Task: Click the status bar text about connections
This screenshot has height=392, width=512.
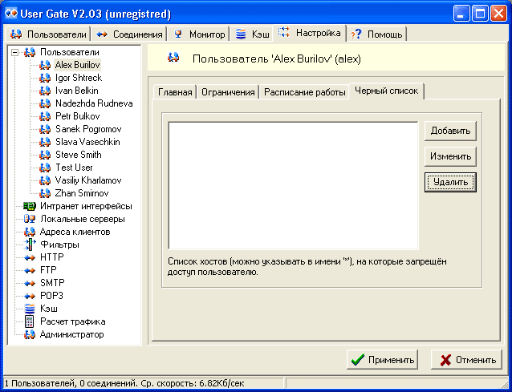Action: pos(124,383)
